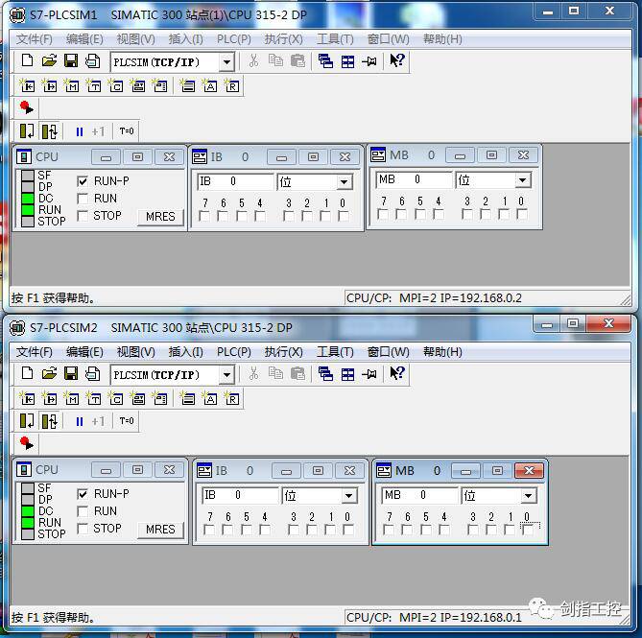
Task: Check STOP mode in PLCSIM2 CPU
Action: click(x=83, y=529)
